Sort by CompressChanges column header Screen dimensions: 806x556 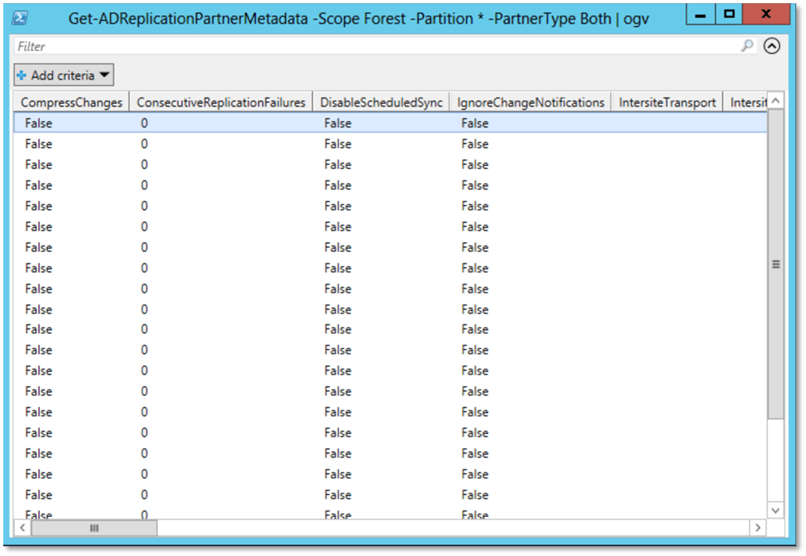tap(72, 102)
